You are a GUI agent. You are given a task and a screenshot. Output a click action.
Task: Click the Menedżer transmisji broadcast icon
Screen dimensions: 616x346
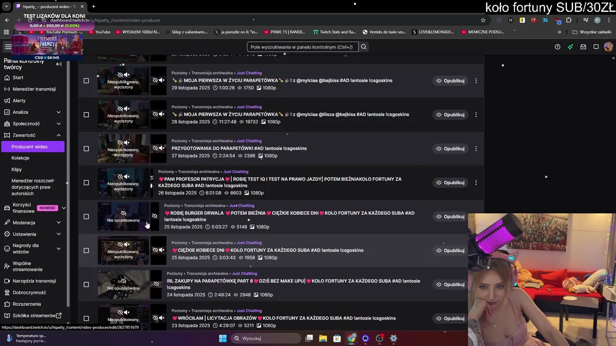click(x=7, y=89)
